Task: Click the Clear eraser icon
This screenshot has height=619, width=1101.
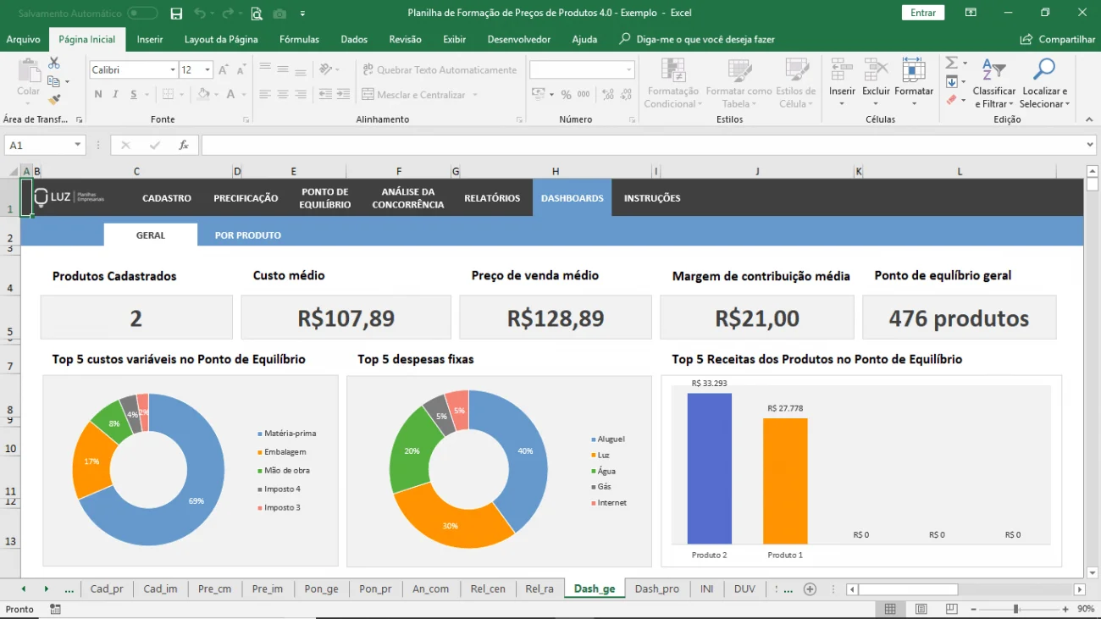Action: pos(951,100)
